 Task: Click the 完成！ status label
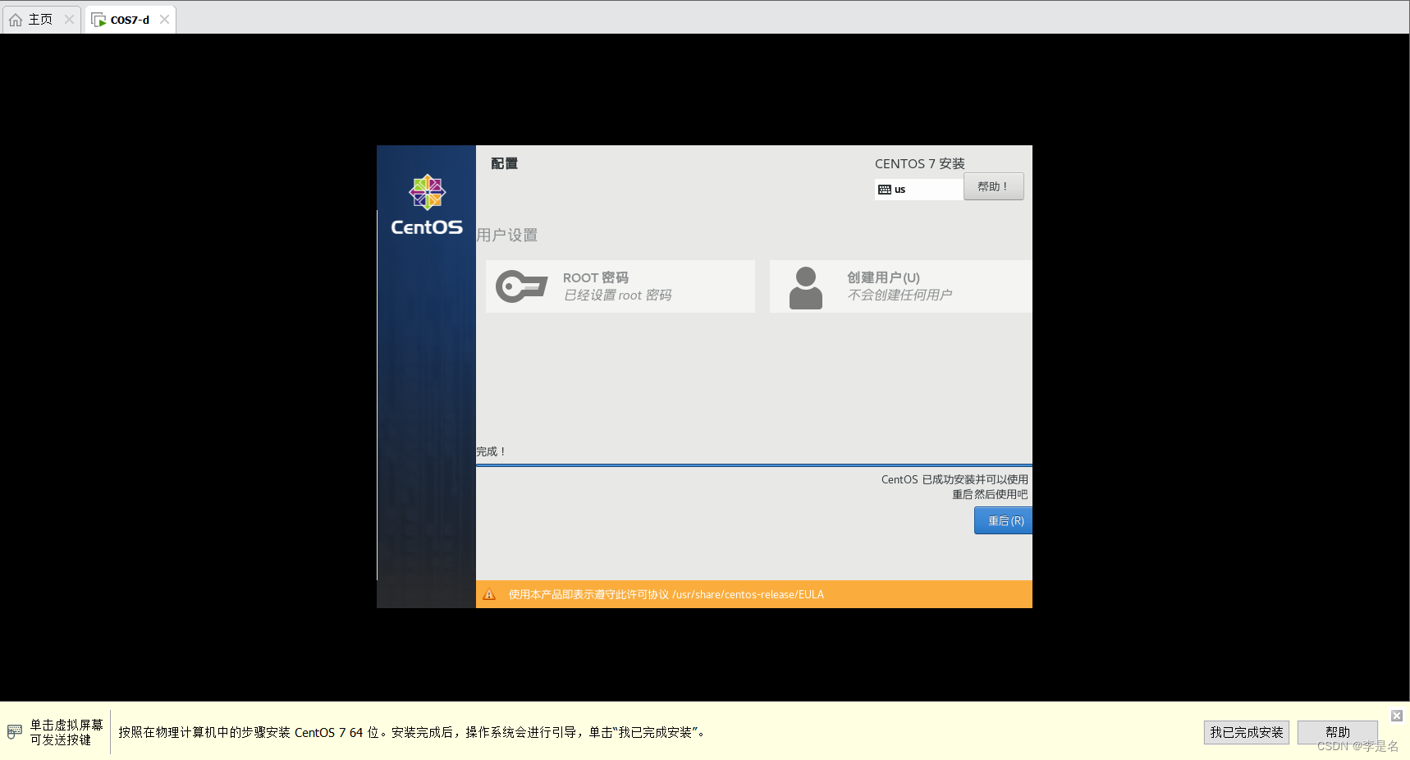coord(491,452)
